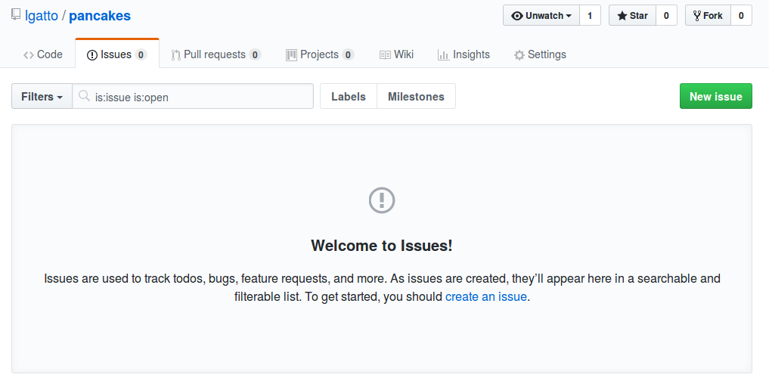This screenshot has width=769, height=384.
Task: Select the Issues tab
Action: 116,54
